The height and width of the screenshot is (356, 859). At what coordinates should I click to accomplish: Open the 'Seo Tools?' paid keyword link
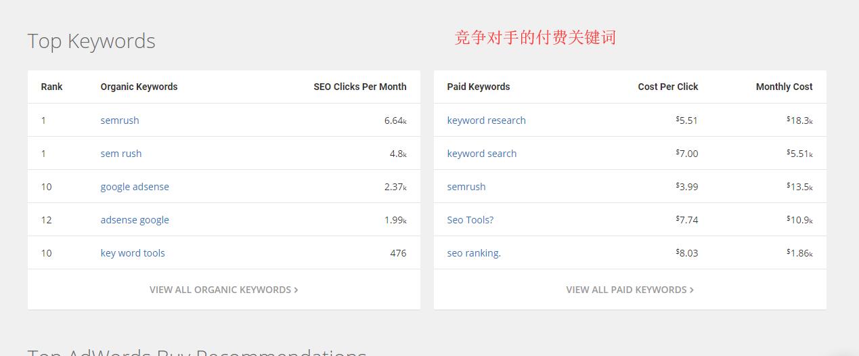coord(470,220)
